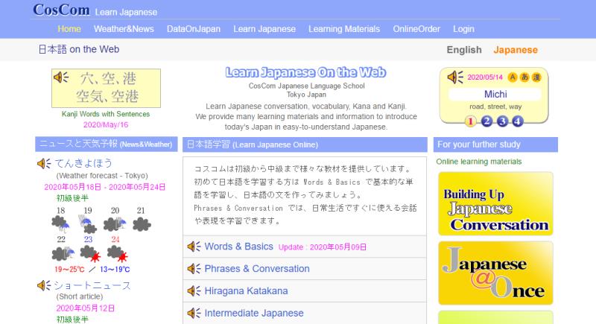The image size is (596, 324).
Task: Play audio for the Michi word card
Action: (454, 76)
